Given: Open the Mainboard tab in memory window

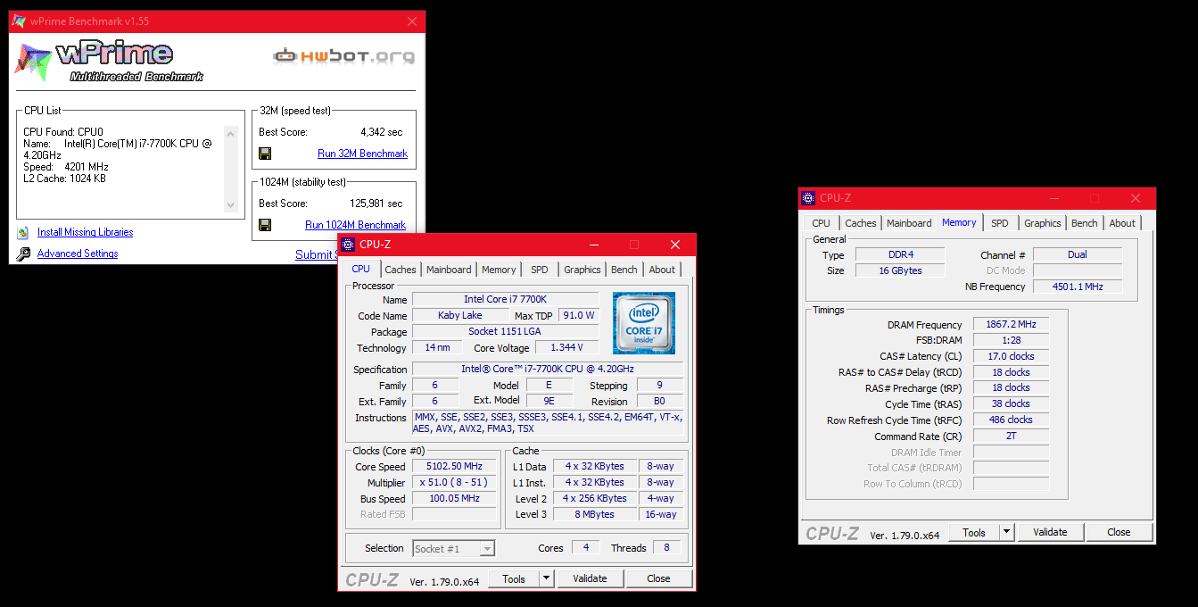Looking at the screenshot, I should point(909,223).
